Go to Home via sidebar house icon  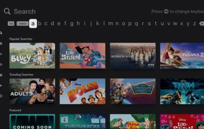coord(1,44)
